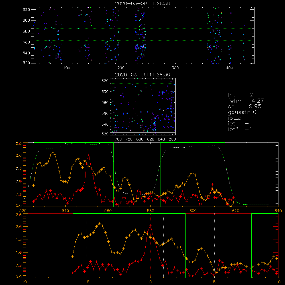285x285 pixels.
Task: Click the red curve peak at zero in the bottom plot
Action: point(150,225)
